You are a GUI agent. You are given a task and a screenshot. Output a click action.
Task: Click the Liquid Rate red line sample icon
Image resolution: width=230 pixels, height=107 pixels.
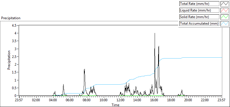(225, 10)
